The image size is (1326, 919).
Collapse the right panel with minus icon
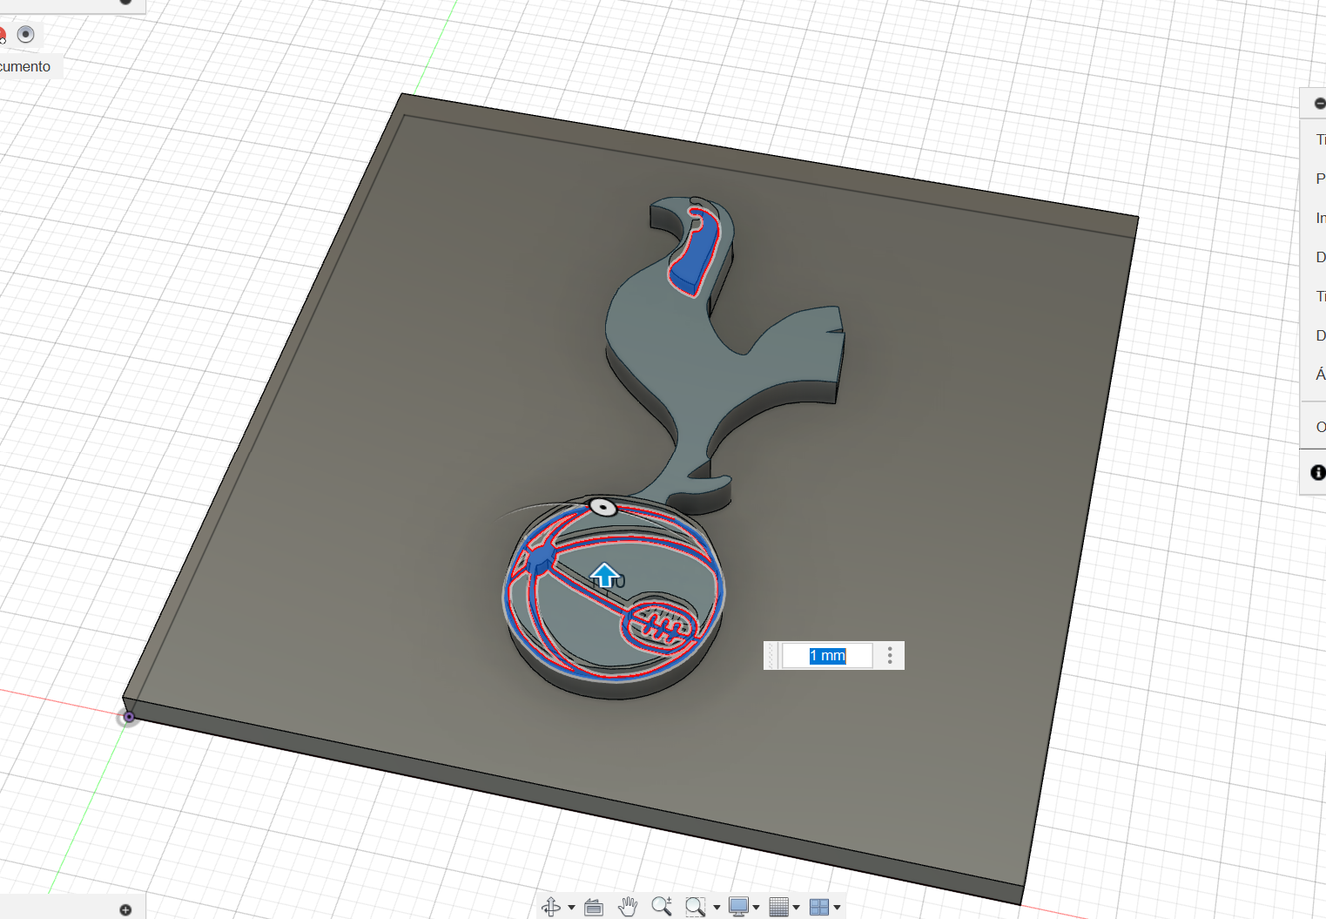point(1320,104)
